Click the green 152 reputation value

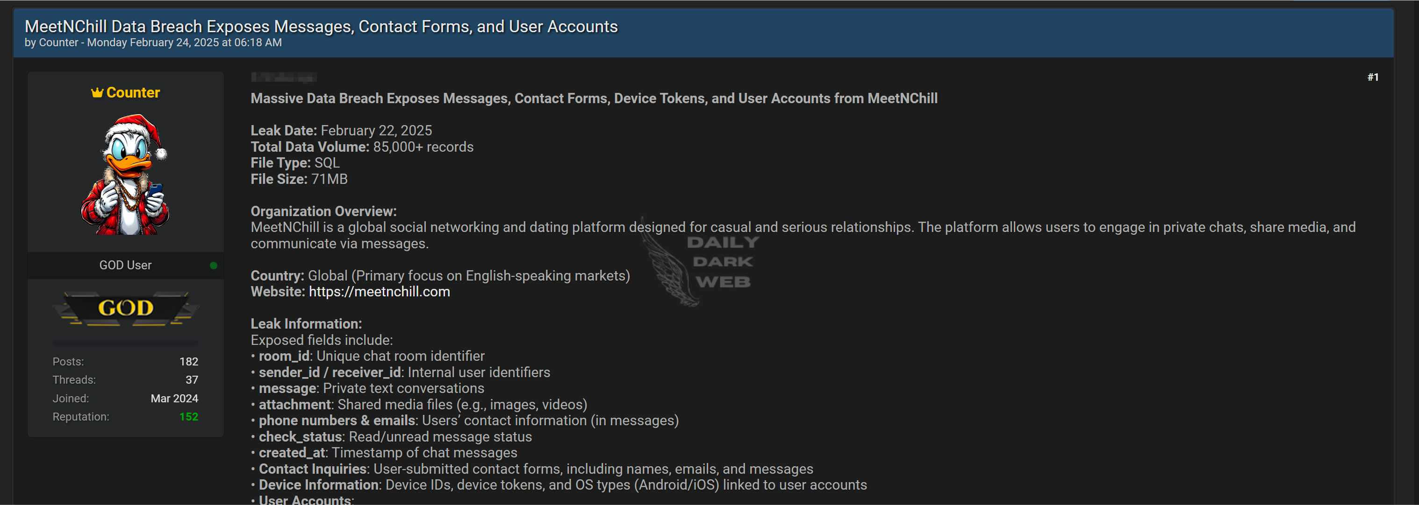pos(188,417)
